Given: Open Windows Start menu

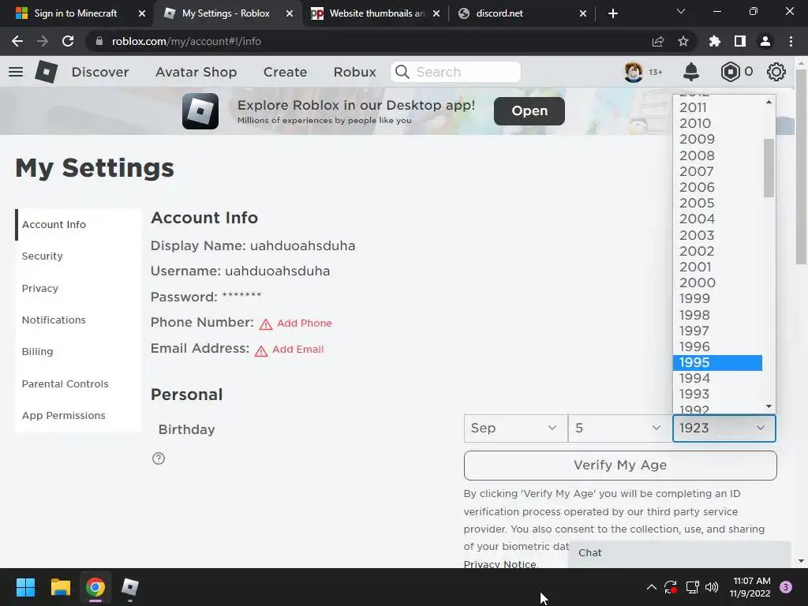Looking at the screenshot, I should click(25, 587).
